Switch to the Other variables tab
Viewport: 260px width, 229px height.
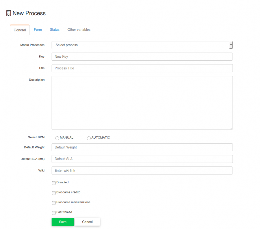coord(79,29)
